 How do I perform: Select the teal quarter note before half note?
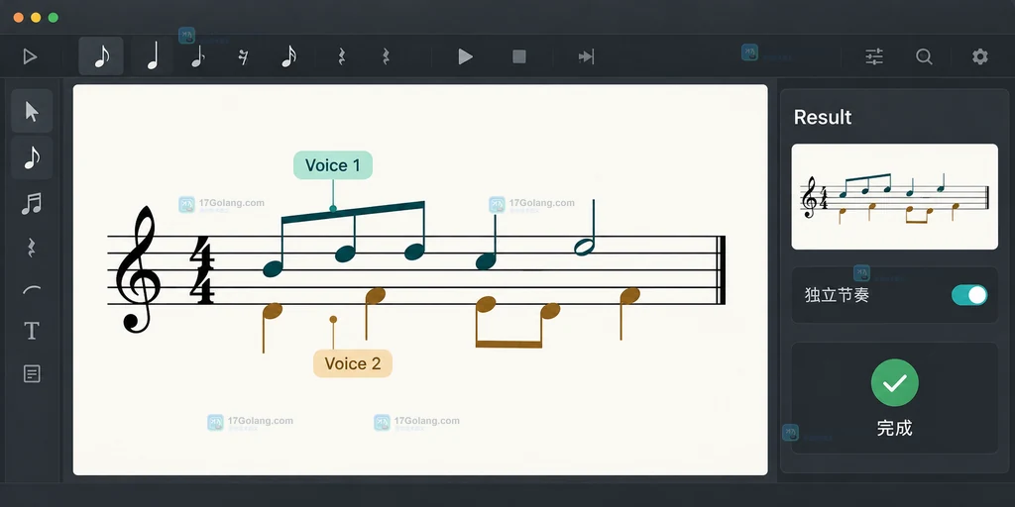(x=486, y=261)
